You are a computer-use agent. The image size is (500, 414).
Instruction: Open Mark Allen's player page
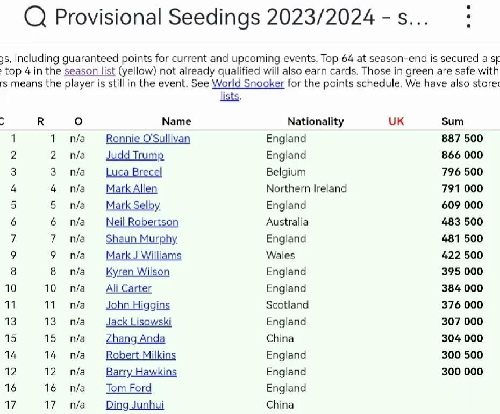tap(131, 188)
